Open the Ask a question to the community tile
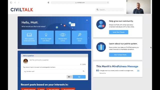 29,37
